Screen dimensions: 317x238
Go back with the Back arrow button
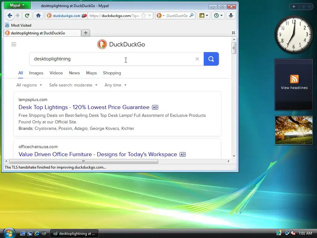pyautogui.click(x=10, y=15)
